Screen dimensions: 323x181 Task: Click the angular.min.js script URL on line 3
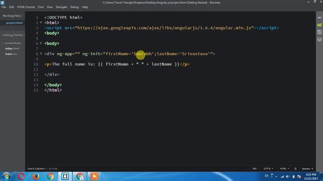tap(164, 28)
